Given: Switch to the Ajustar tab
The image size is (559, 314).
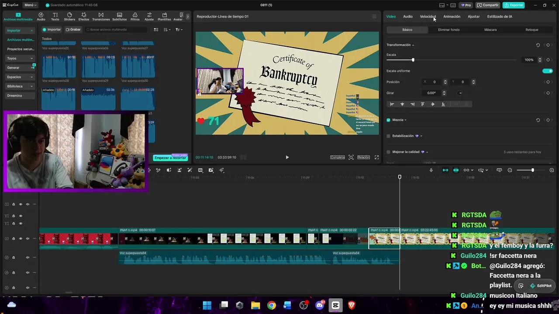Looking at the screenshot, I should [473, 17].
